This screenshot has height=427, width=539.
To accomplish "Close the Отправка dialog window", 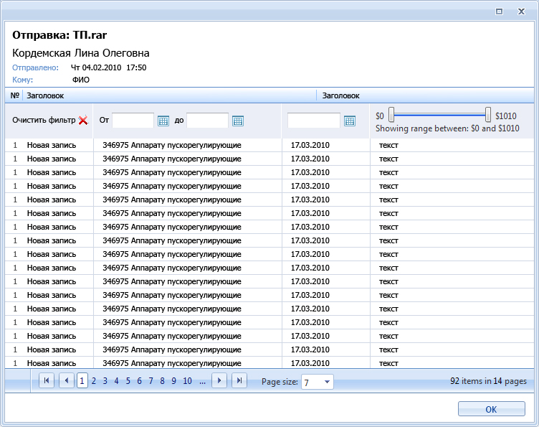I will [522, 11].
